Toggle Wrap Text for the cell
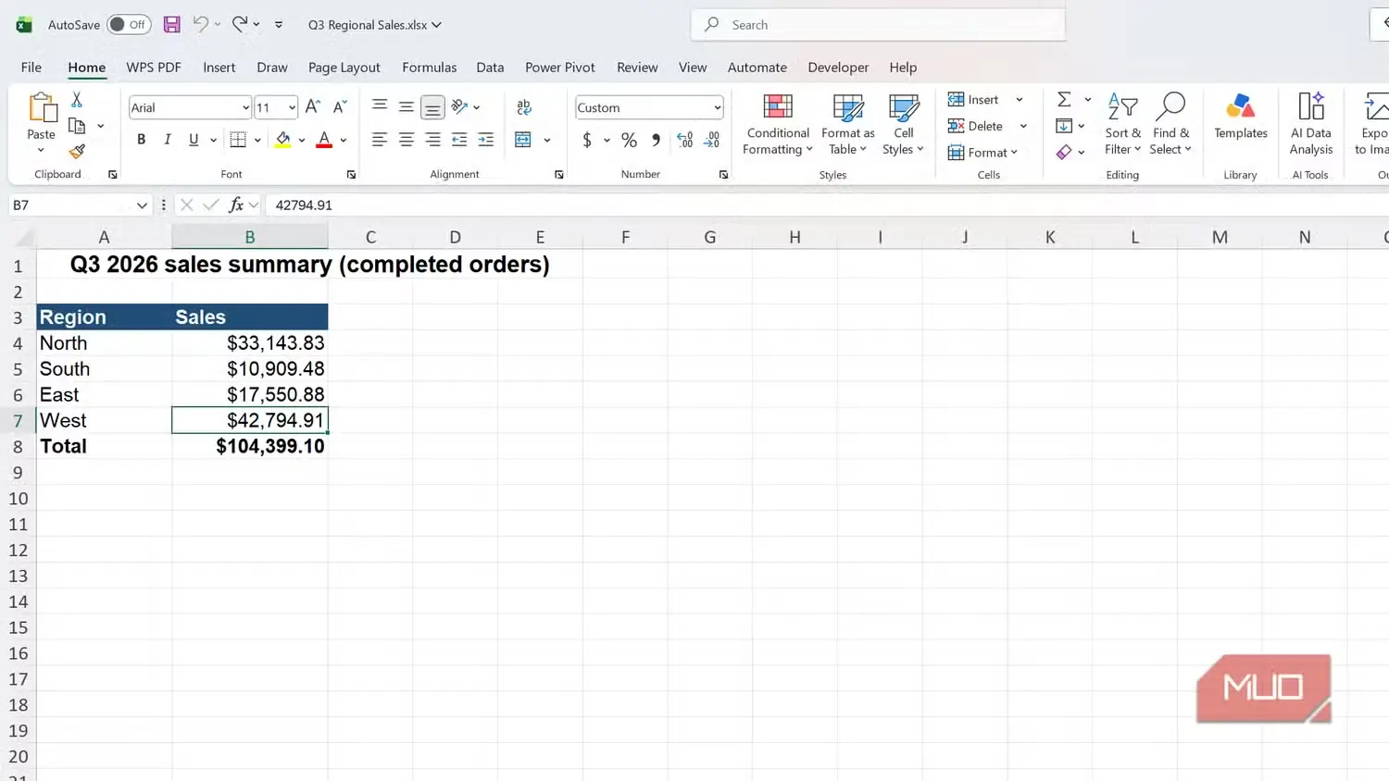Screen dimensions: 1389x781 [524, 107]
